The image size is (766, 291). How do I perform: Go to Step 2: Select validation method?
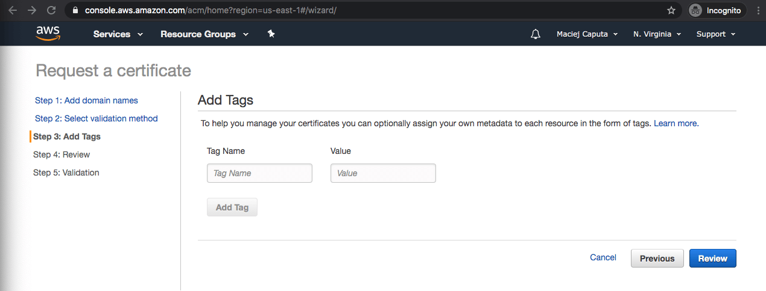coord(96,118)
